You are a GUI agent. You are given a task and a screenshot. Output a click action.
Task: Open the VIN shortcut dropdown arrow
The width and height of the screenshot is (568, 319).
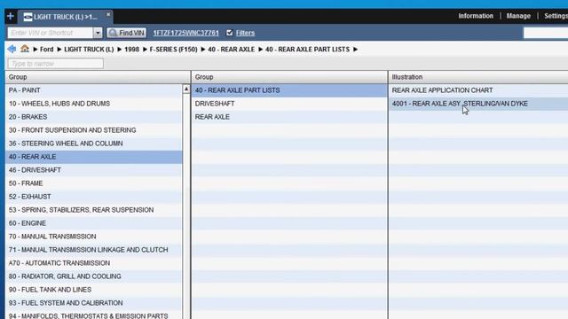pos(98,33)
